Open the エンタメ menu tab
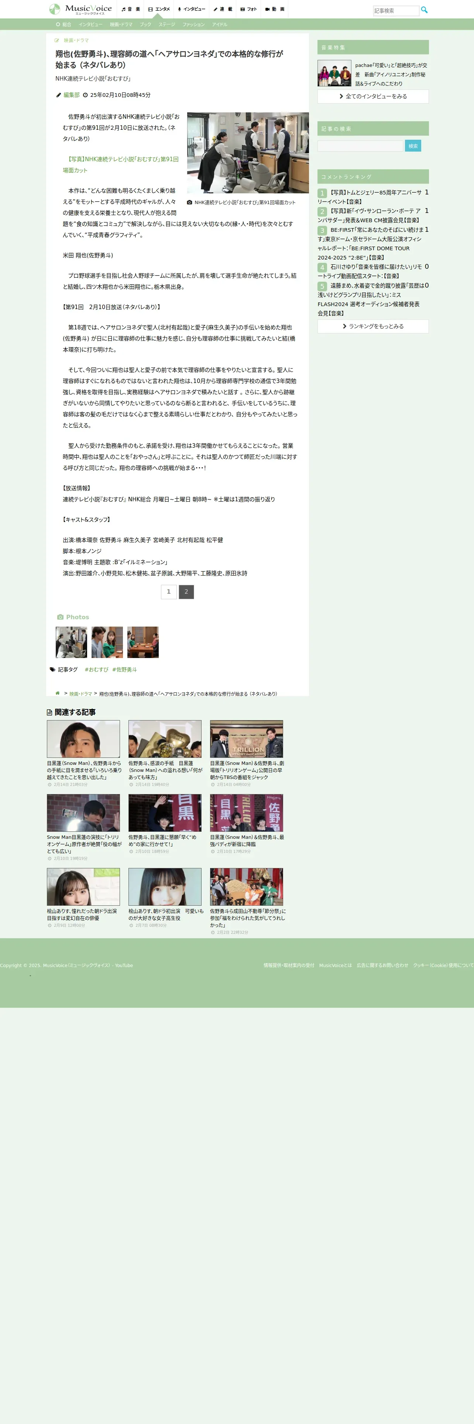Screen dimensions: 474x1424 coord(159,9)
